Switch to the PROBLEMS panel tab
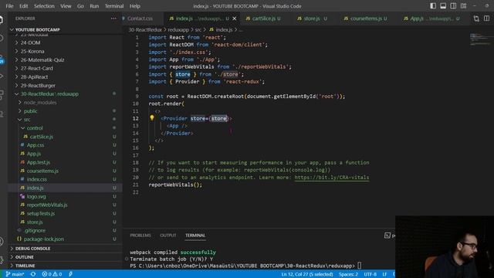 click(x=140, y=235)
